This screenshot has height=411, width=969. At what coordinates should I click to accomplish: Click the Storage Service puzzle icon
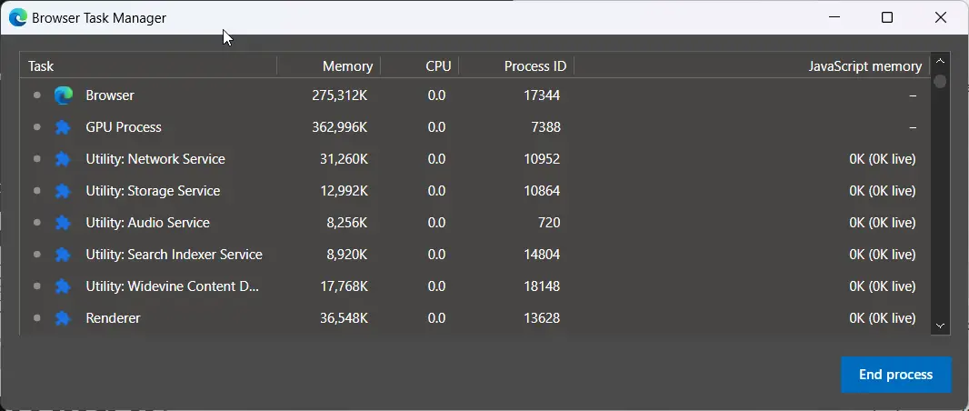click(x=63, y=191)
